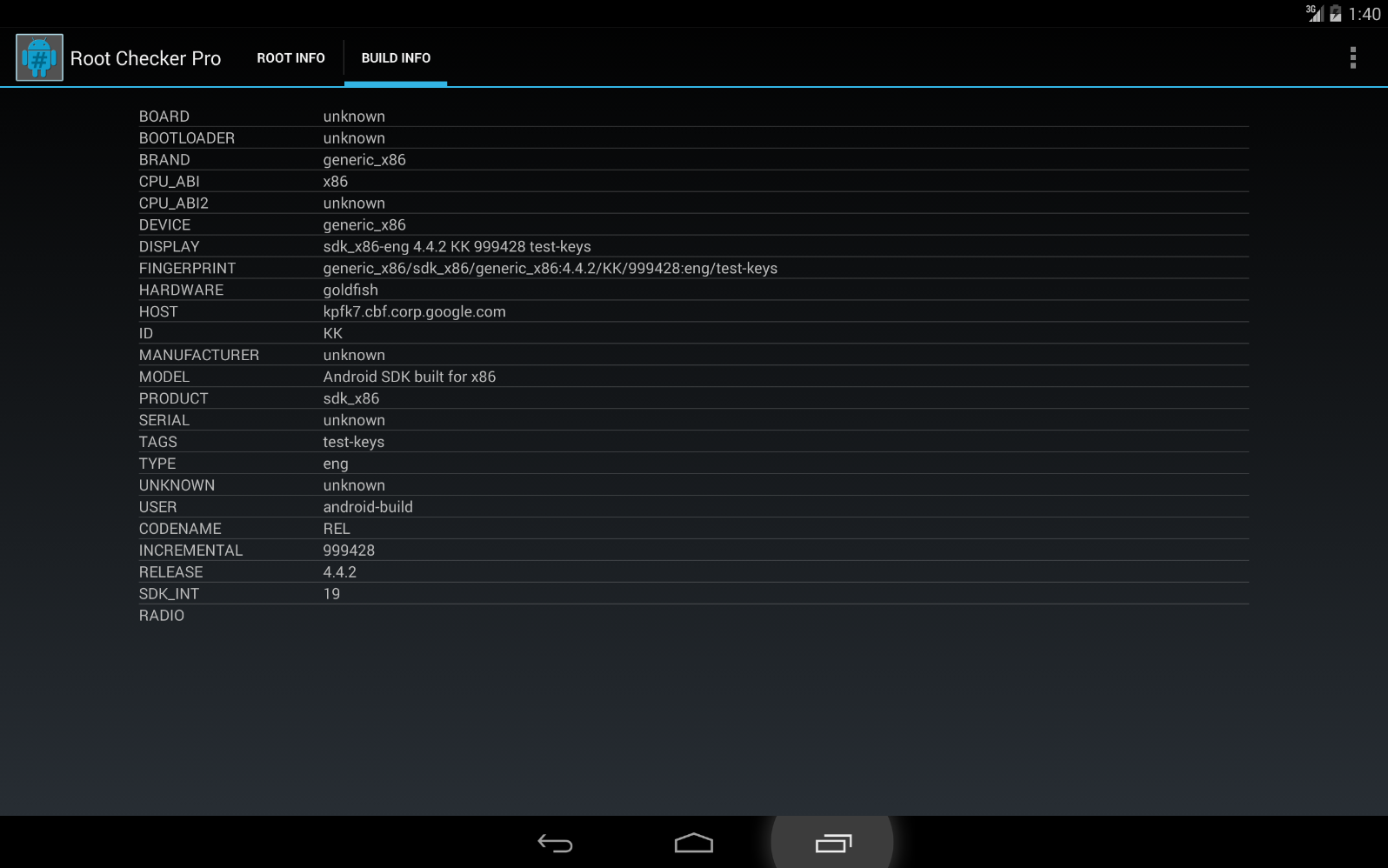The width and height of the screenshot is (1388, 868).
Task: Tap the TAGS value test-keys
Action: pyautogui.click(x=354, y=443)
